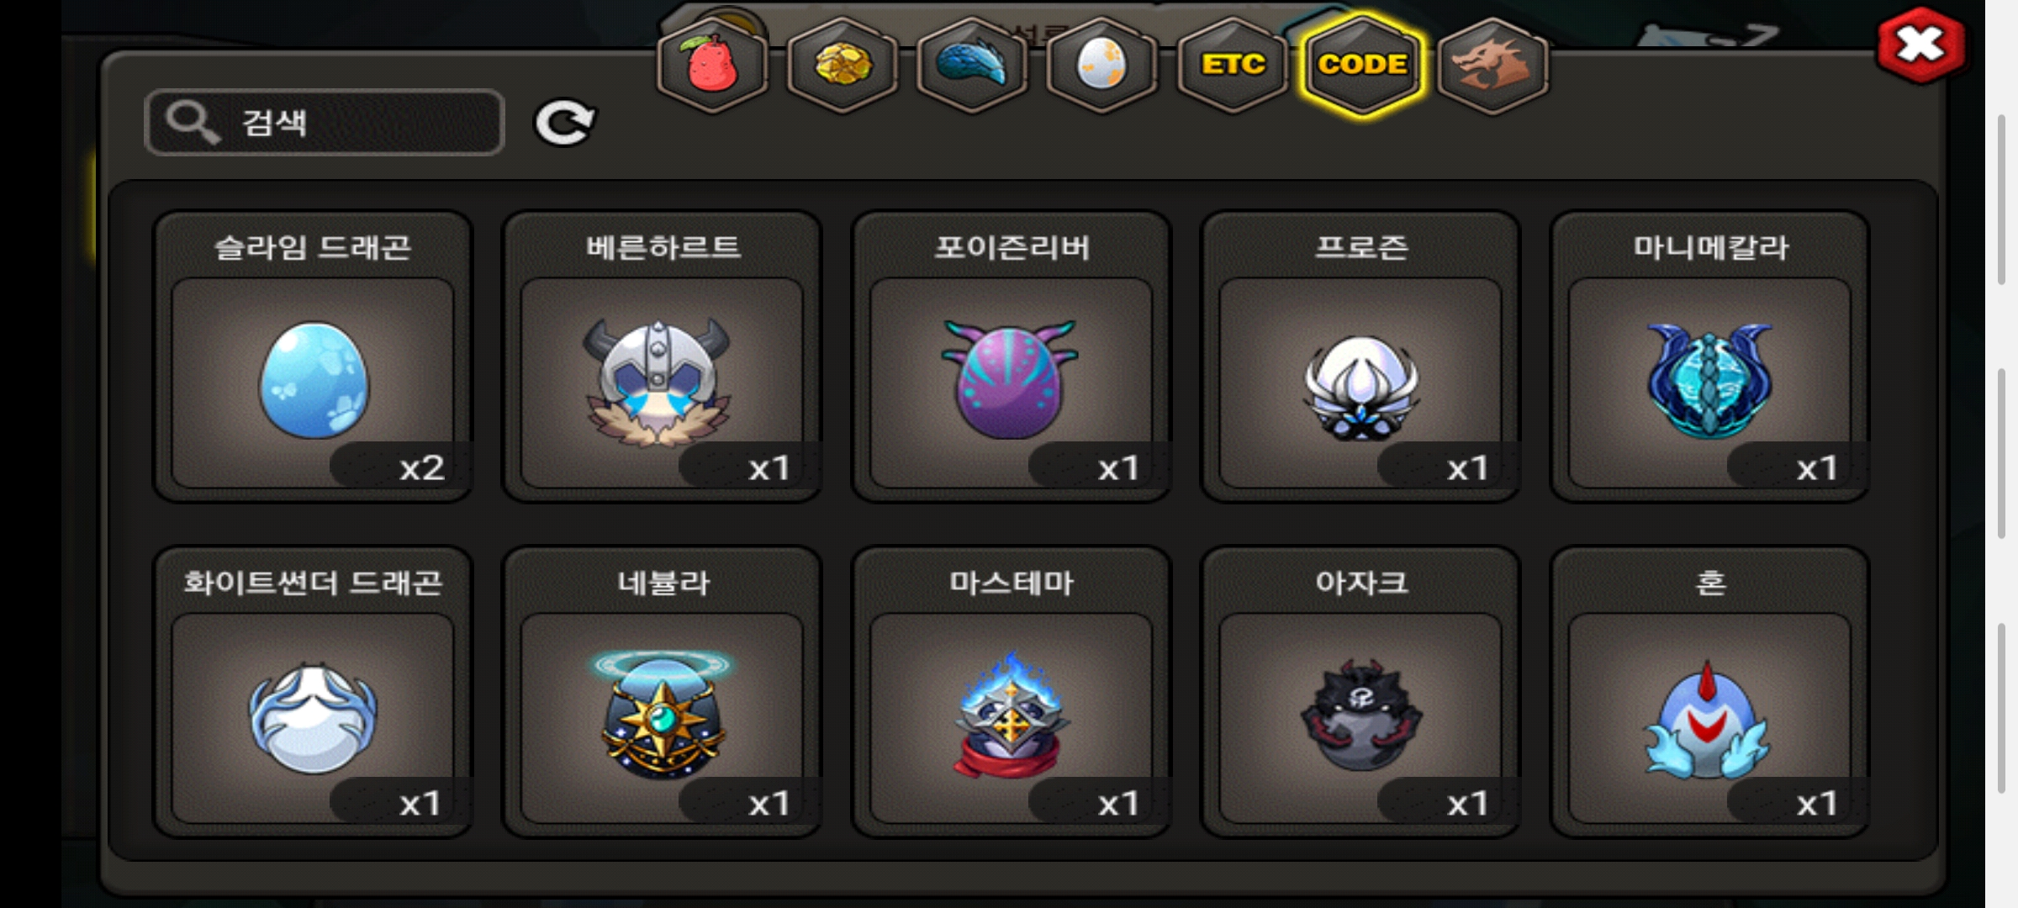Screen dimensions: 2018x908
Task: Switch to the blue dragon head tab
Action: click(x=972, y=65)
